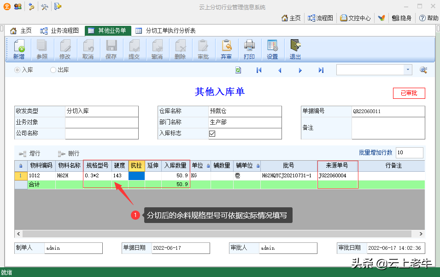This screenshot has width=440, height=277.
Task: Click the 弃审 (Unapprove) toolbar icon
Action: [x=226, y=49]
